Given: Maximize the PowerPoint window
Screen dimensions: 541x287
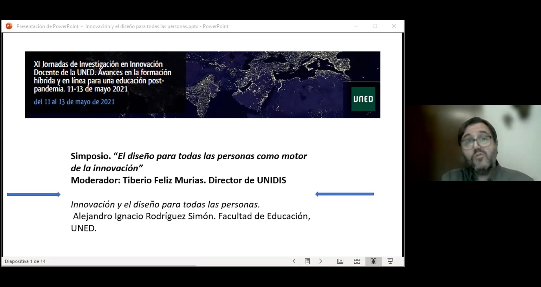Looking at the screenshot, I should [x=375, y=26].
